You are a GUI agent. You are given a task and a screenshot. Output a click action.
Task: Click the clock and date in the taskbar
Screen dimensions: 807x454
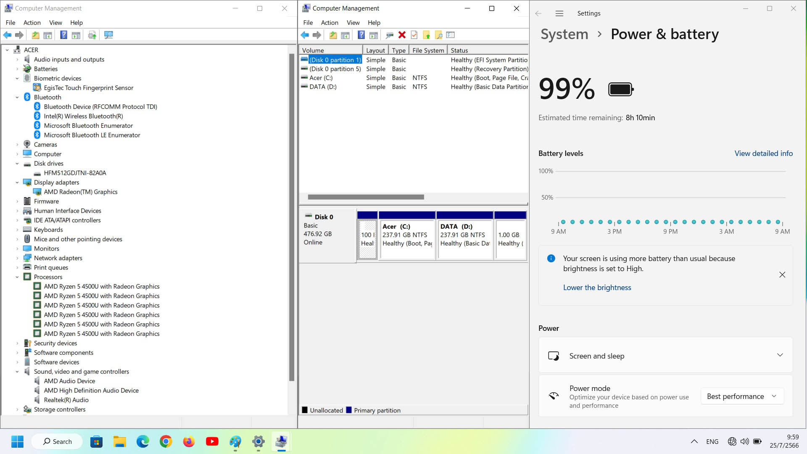click(x=784, y=441)
